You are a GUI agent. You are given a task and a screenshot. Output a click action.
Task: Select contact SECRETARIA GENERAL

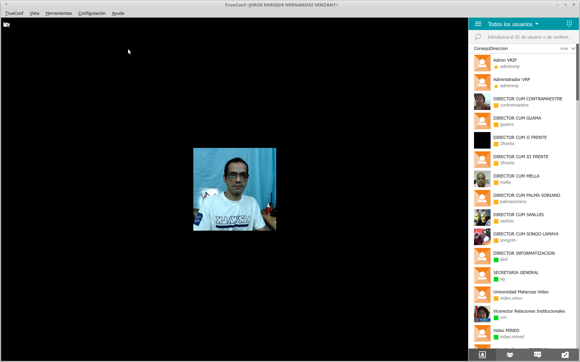coord(516,275)
